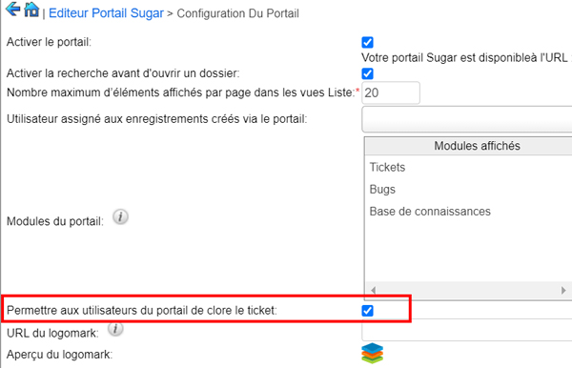This screenshot has width=572, height=368.
Task: Open the home house icon
Action: (31, 10)
